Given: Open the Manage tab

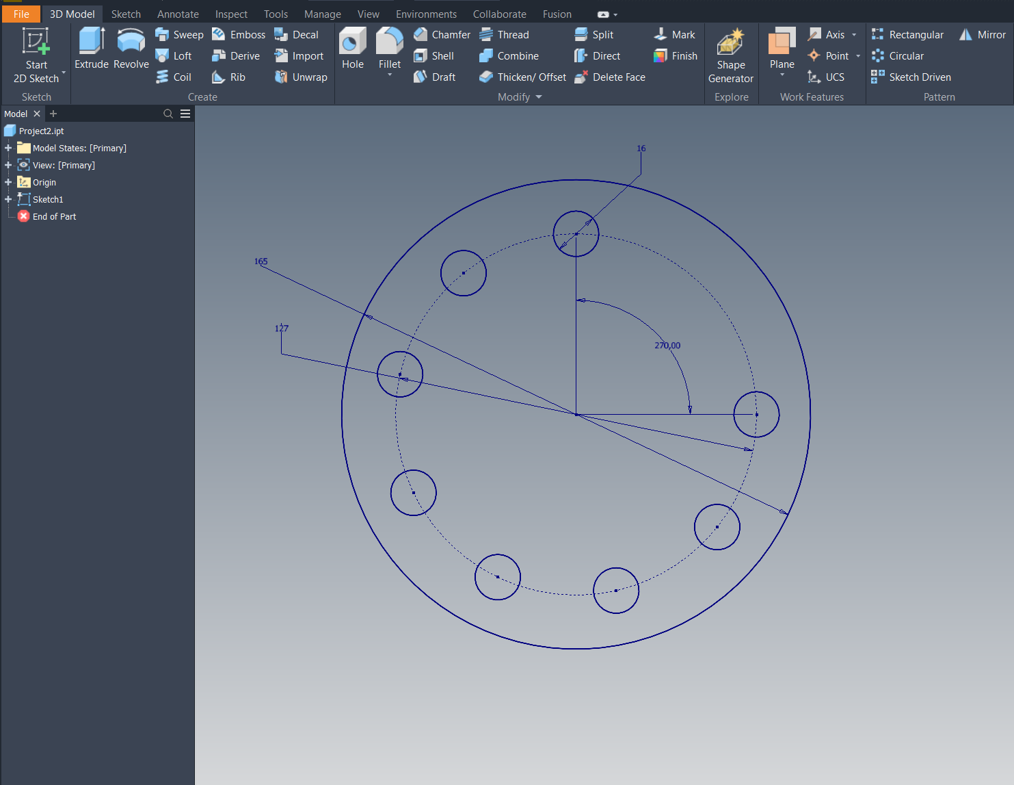Looking at the screenshot, I should pyautogui.click(x=322, y=14).
